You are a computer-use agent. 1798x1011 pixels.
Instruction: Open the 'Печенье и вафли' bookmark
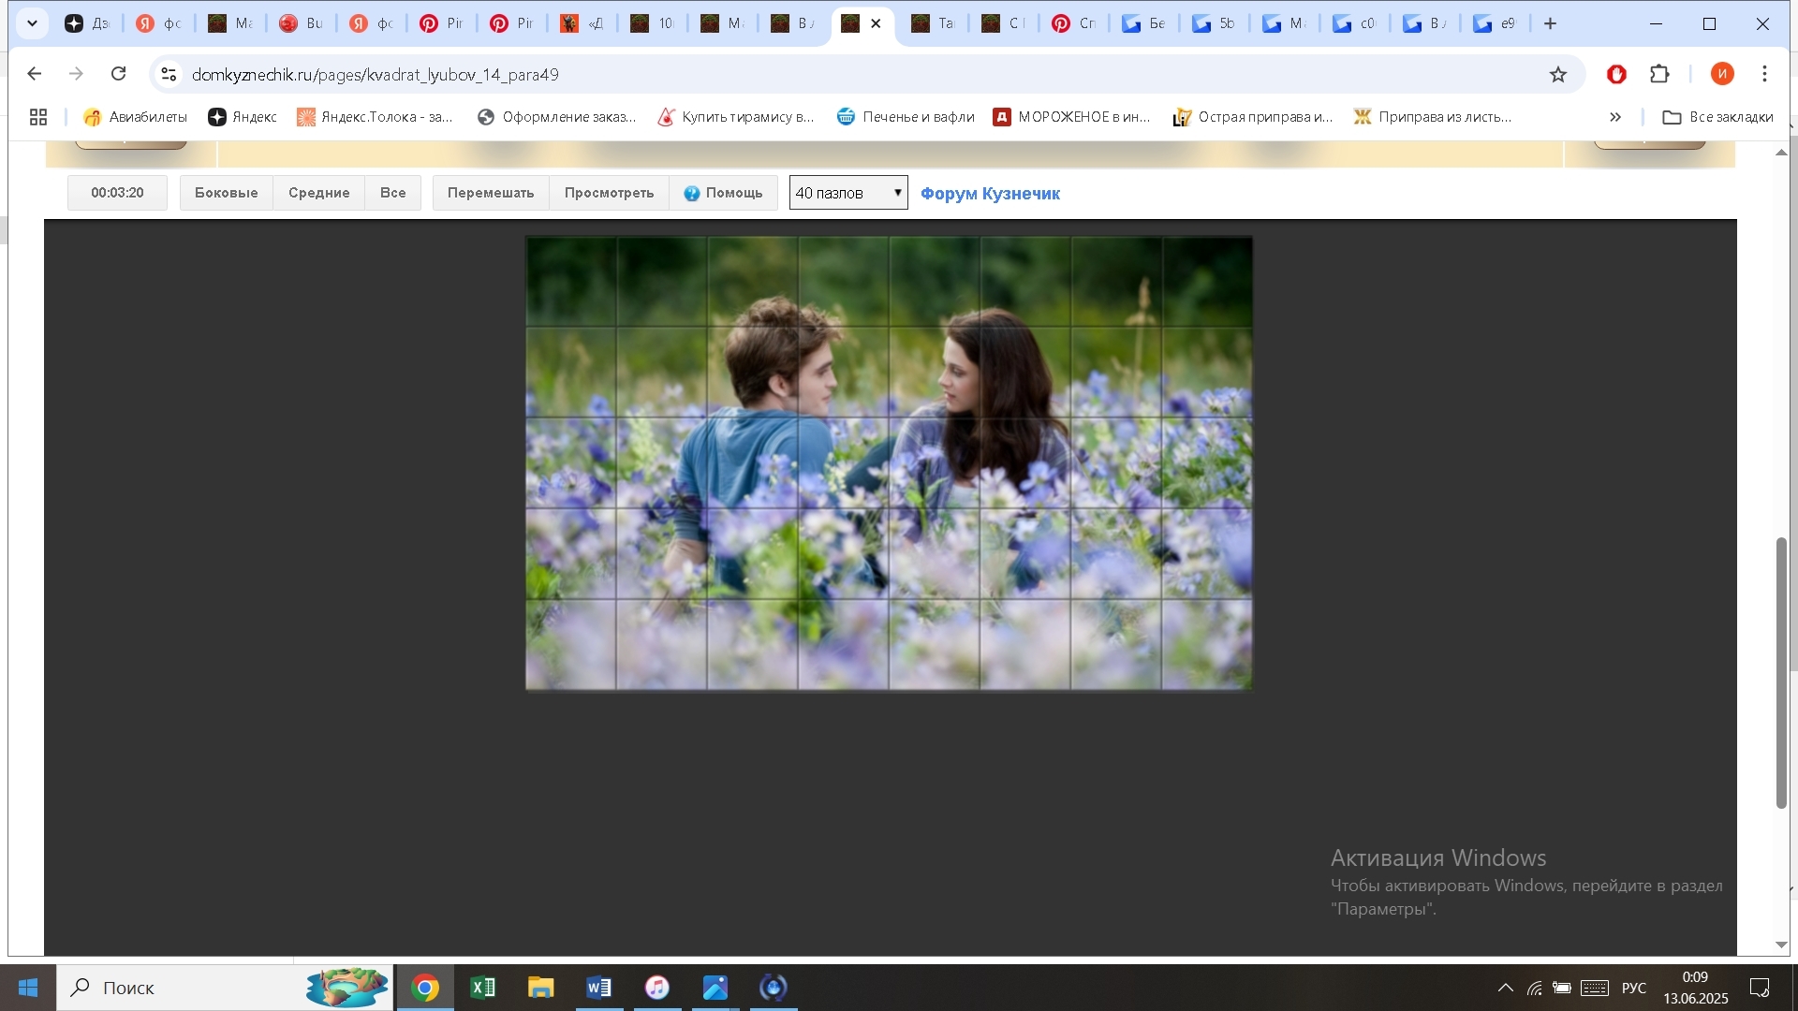[x=906, y=117]
